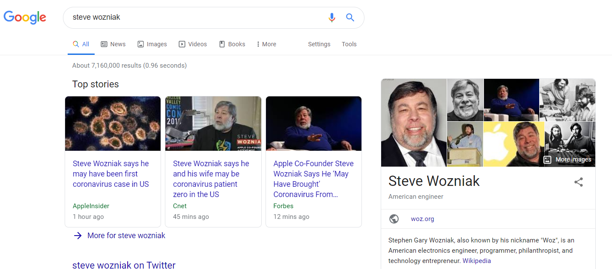Switch to the Videos tab
The width and height of the screenshot is (612, 269).
[193, 44]
